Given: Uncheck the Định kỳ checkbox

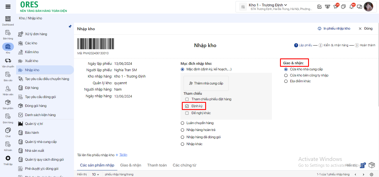Looking at the screenshot, I should [x=187, y=106].
